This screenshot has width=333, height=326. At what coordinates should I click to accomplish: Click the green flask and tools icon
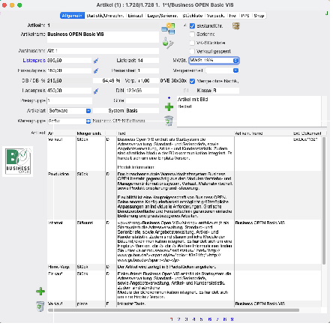pos(168,43)
